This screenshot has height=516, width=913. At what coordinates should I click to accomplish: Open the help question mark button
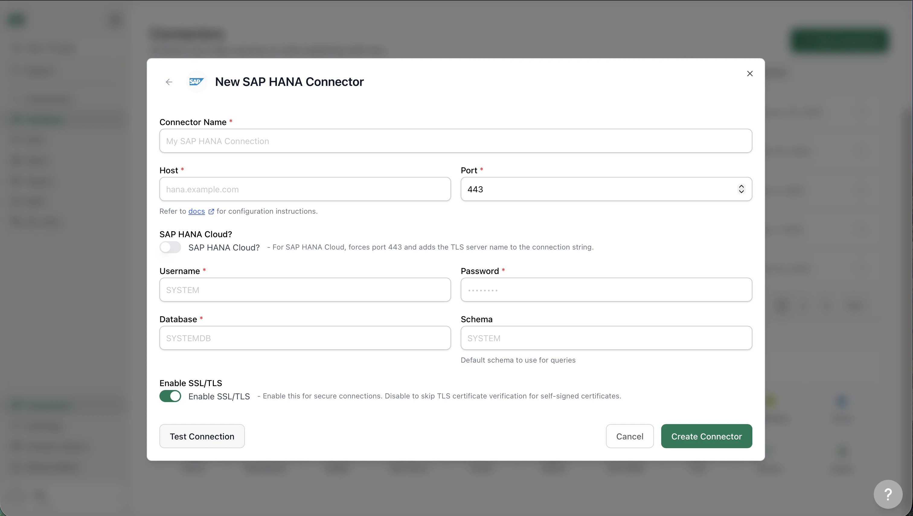(x=888, y=494)
